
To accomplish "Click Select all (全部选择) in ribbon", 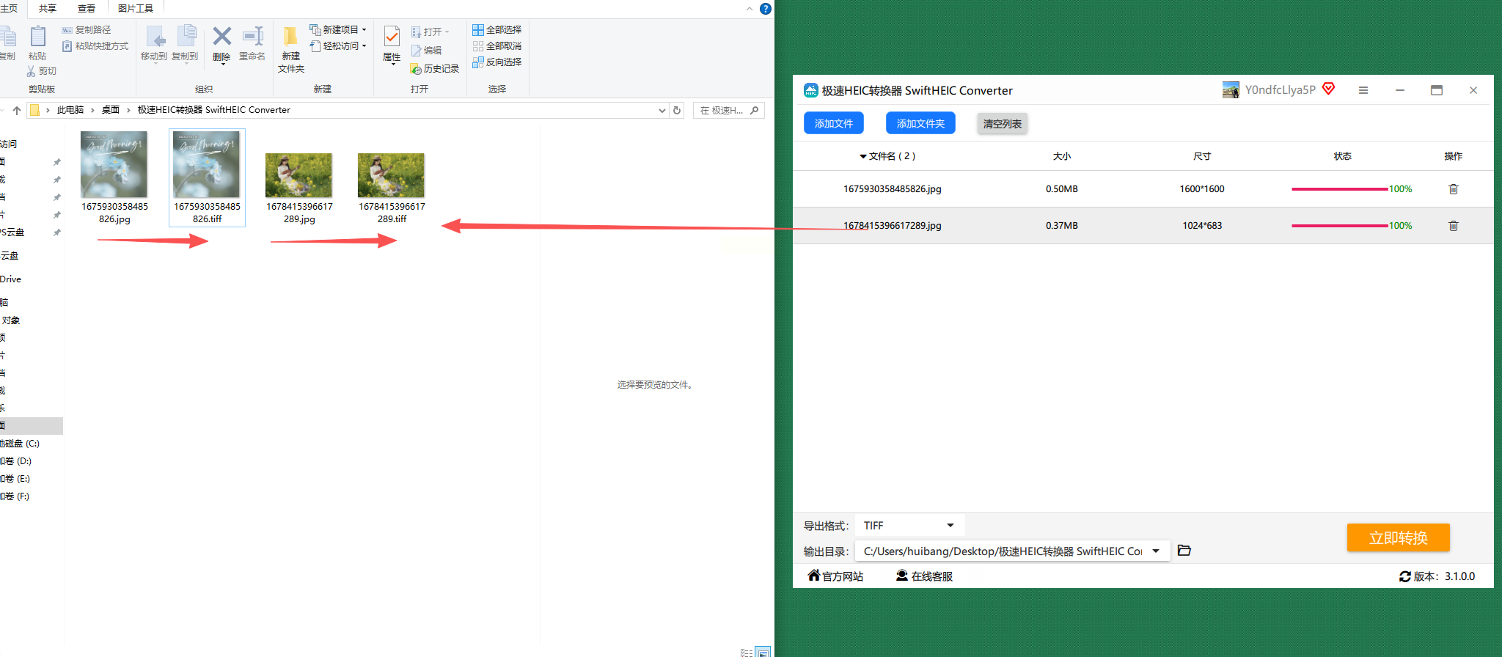I will pos(497,30).
